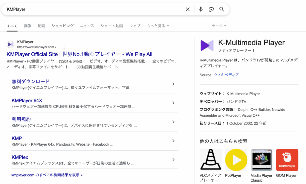
Task: Click the Media Player Classic label text
Action: (261, 178)
